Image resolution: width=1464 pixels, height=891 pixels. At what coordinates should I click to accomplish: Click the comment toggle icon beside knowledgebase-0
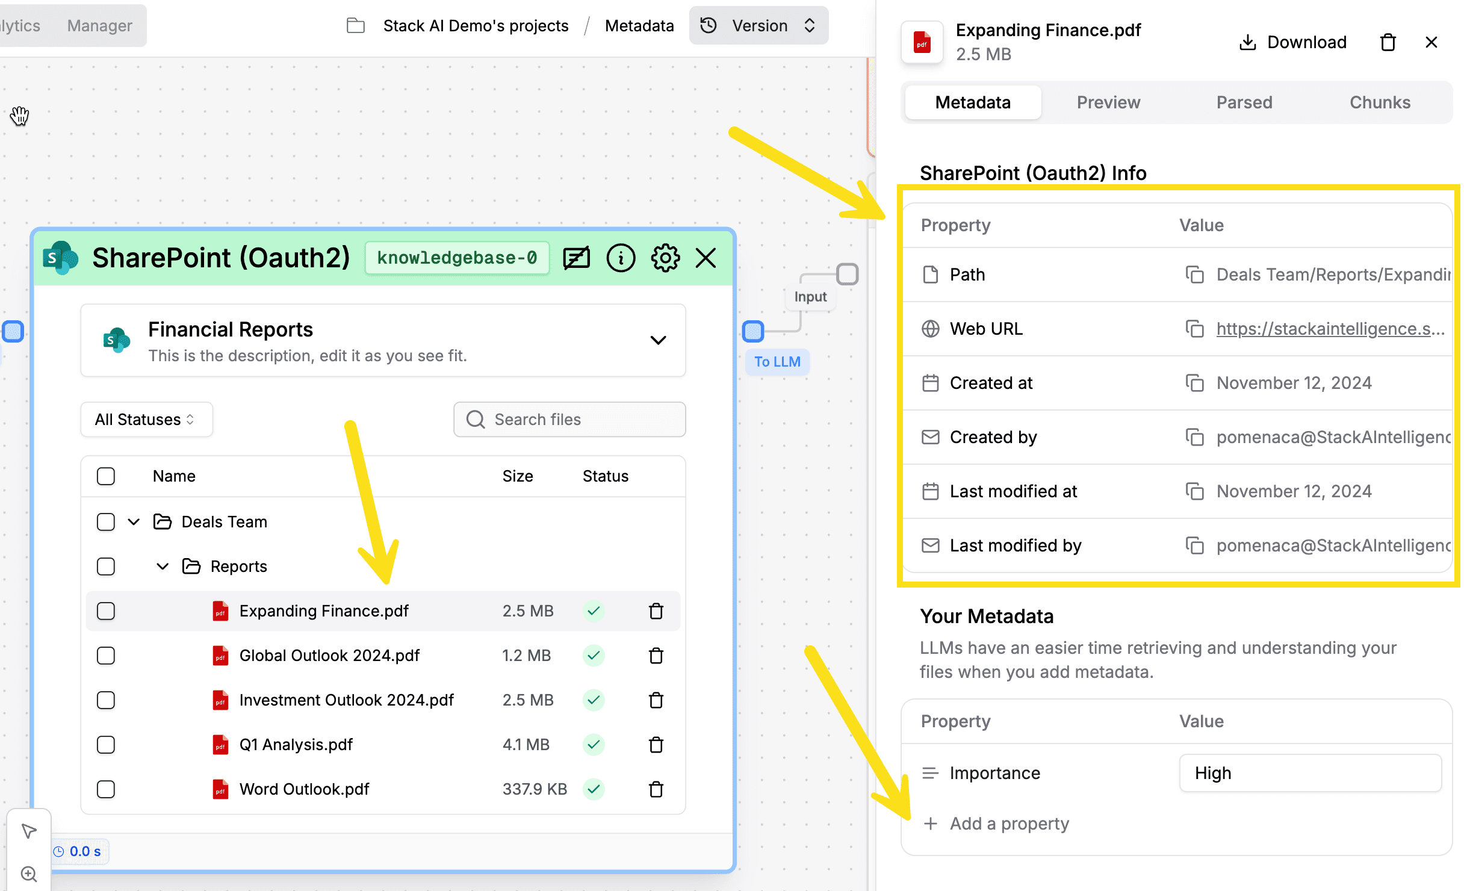coord(576,258)
